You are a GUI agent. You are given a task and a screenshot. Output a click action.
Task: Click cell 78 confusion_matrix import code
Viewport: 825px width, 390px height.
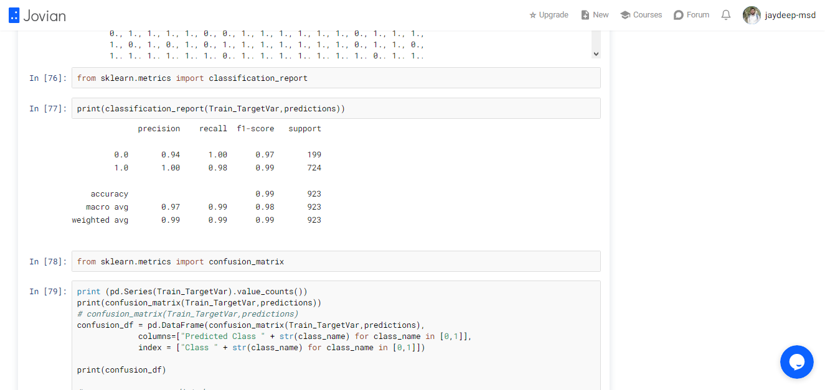(336, 262)
